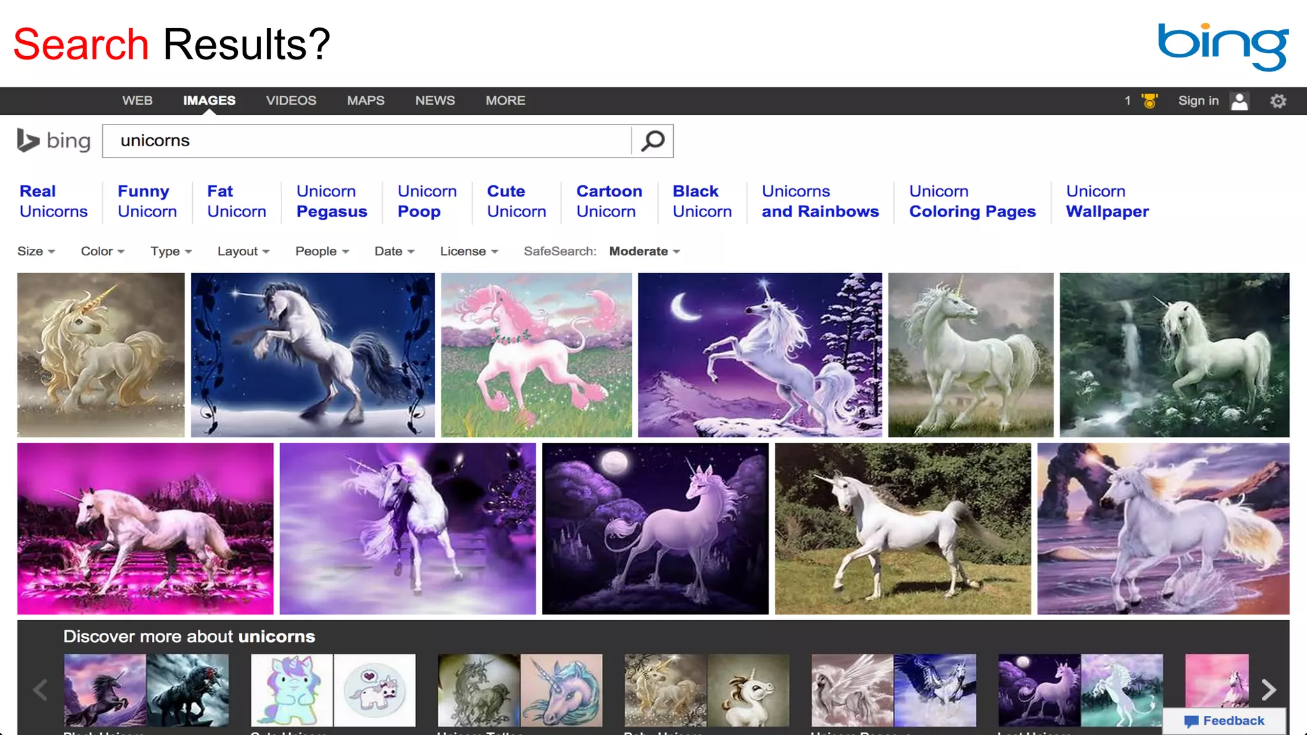This screenshot has width=1307, height=735.
Task: Open Unicorn Coloring Pages related search
Action: tap(973, 202)
